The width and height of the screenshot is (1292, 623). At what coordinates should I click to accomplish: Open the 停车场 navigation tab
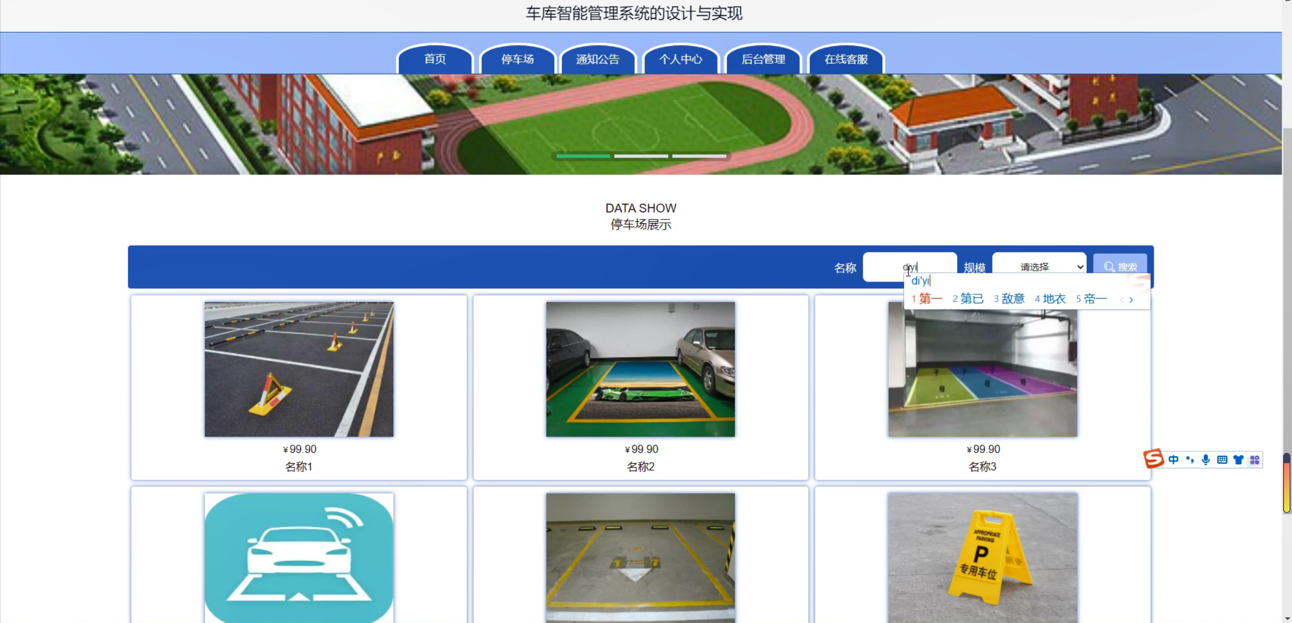click(x=517, y=59)
